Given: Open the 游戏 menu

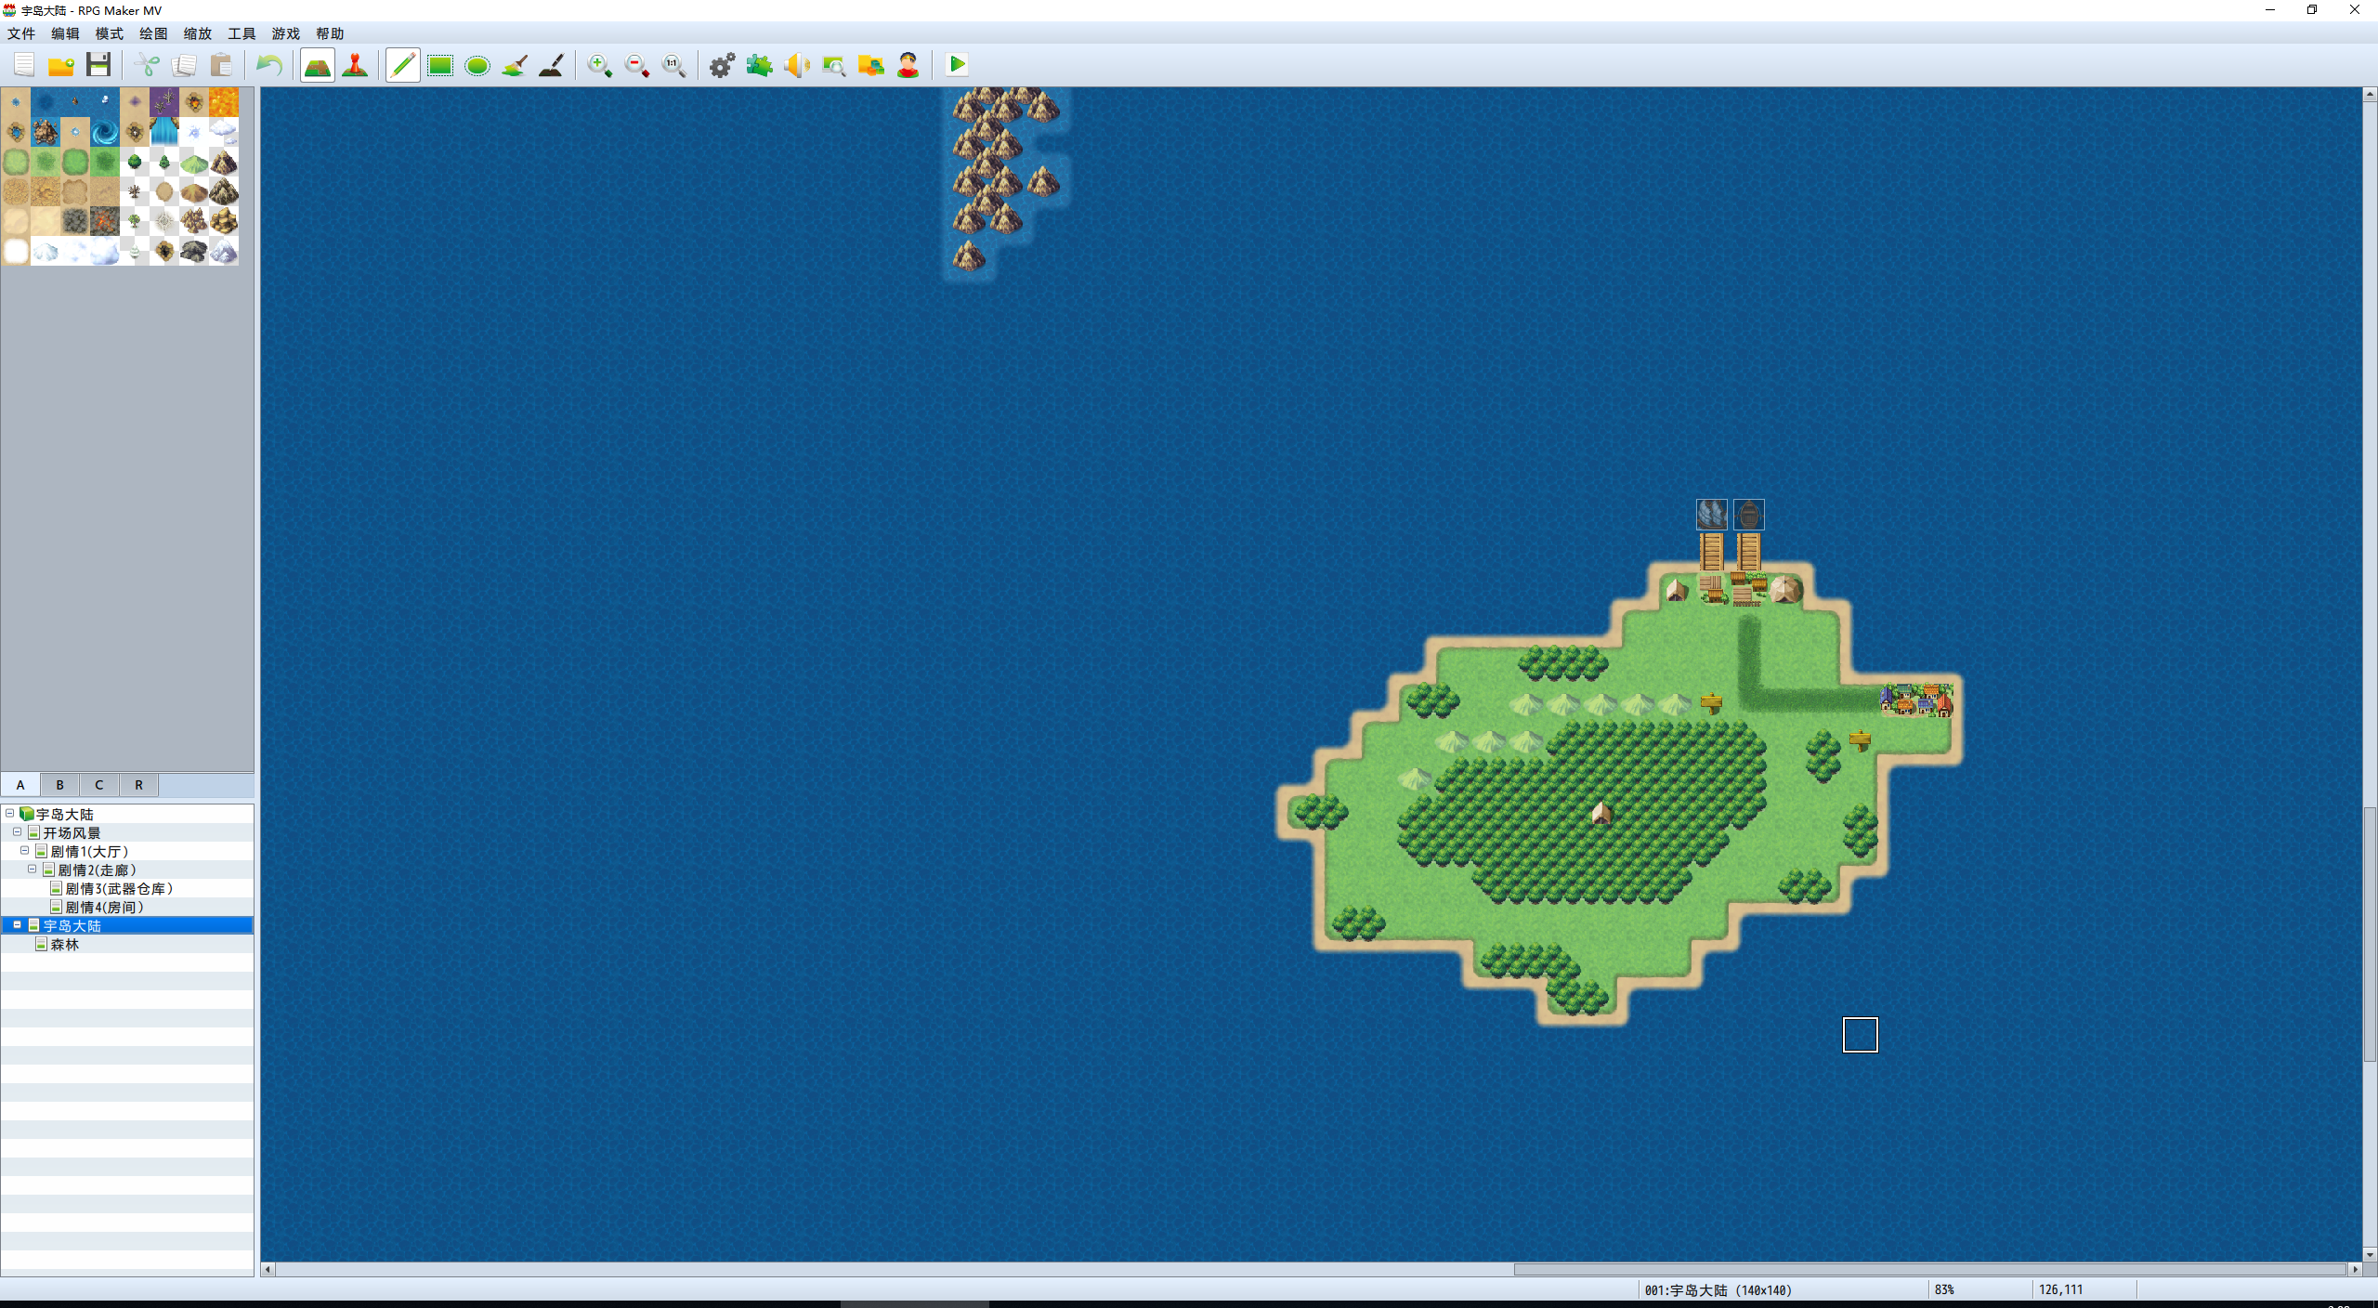Looking at the screenshot, I should (286, 33).
